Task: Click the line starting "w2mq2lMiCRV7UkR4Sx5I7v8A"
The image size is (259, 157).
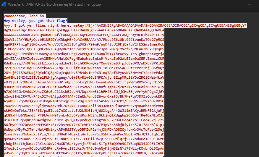Action: click(x=84, y=96)
